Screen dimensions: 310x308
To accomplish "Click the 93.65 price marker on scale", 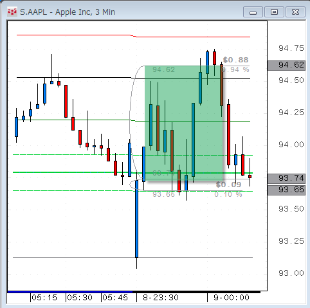I will 286,190.
